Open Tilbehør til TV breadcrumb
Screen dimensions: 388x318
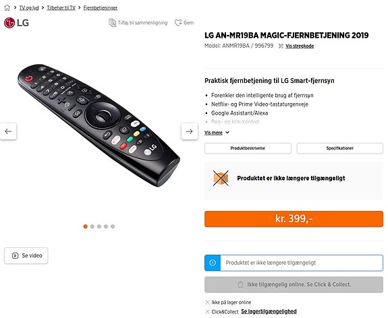pyautogui.click(x=61, y=8)
